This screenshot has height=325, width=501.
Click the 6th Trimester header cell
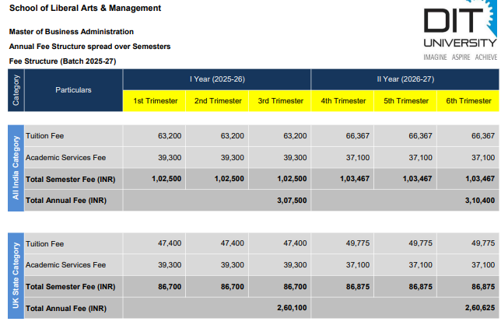(468, 101)
